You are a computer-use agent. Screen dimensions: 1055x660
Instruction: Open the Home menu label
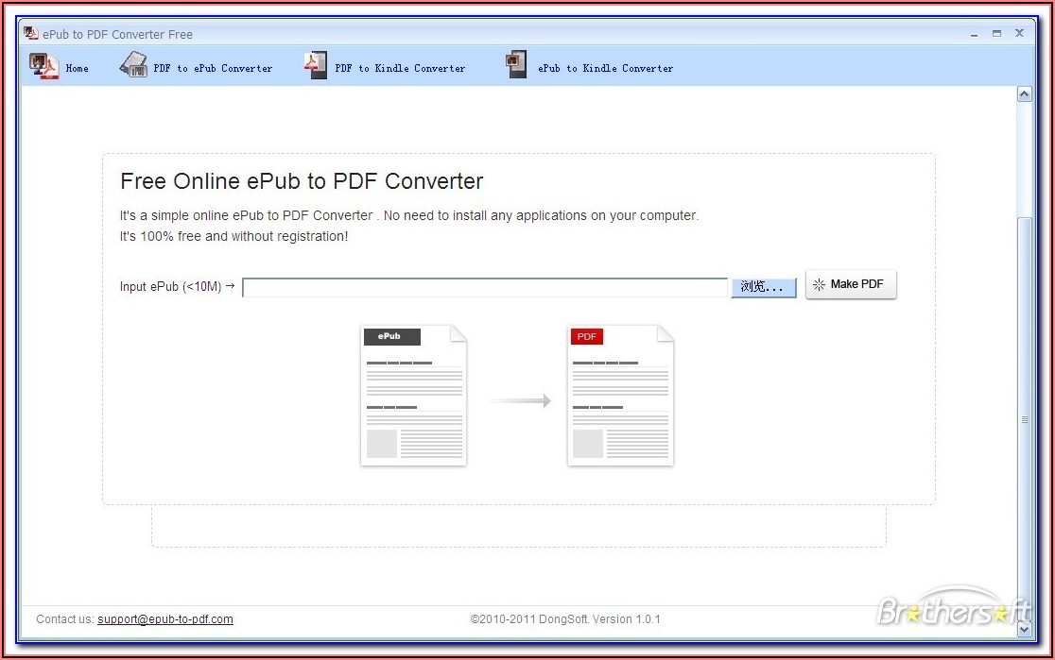tap(78, 68)
